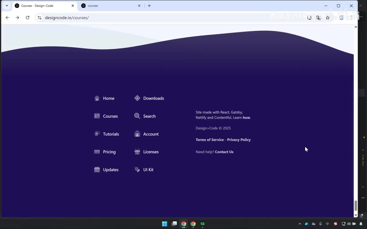367x229 pixels.
Task: Click the red Sogou S tray icon
Action: point(335,224)
